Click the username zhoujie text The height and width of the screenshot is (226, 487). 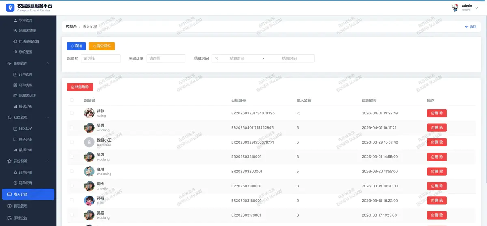(x=102, y=189)
